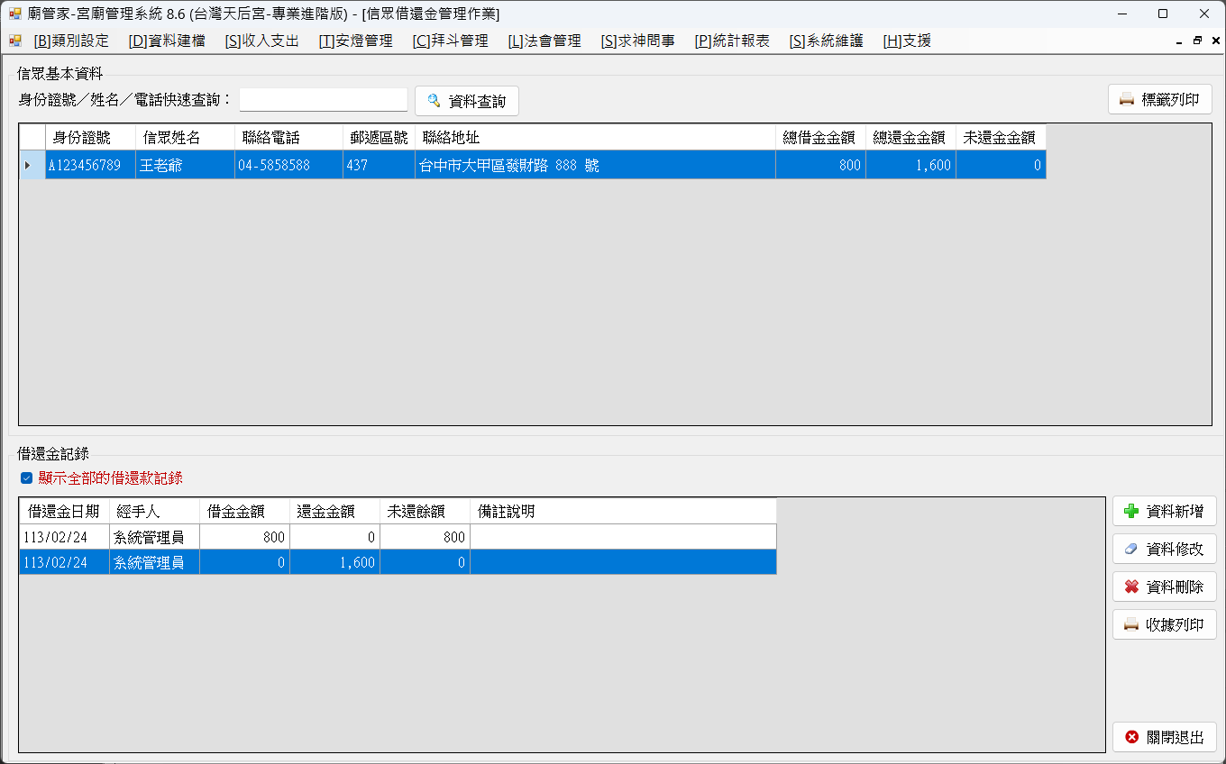Restore the inner child window

click(x=1197, y=41)
